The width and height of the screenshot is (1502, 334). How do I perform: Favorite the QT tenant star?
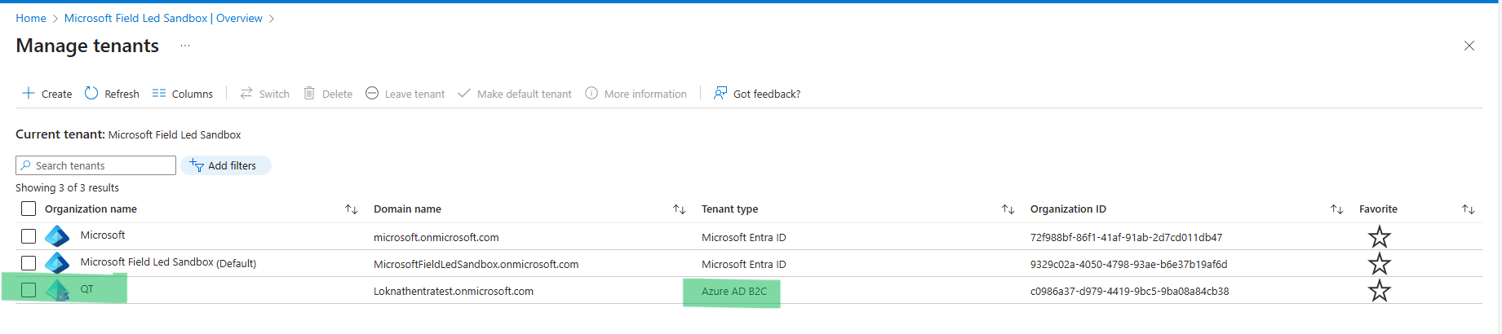[x=1380, y=290]
